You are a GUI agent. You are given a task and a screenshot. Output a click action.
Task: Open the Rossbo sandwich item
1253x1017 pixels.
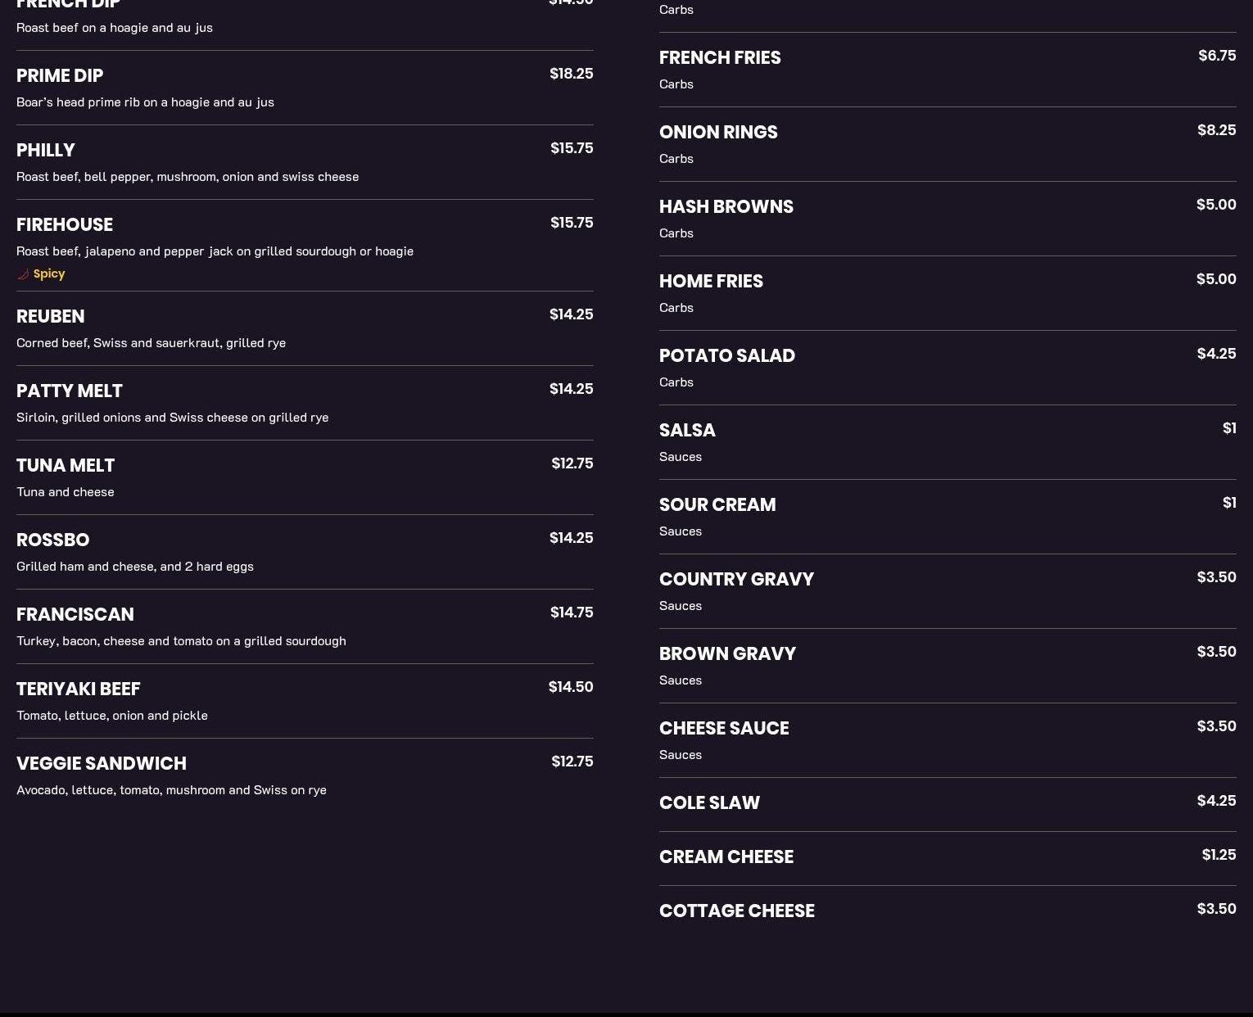point(53,540)
